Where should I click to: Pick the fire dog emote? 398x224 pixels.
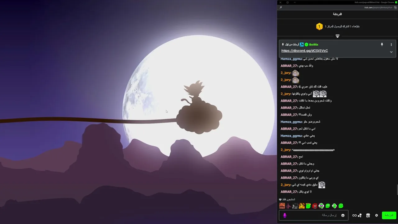(x=302, y=206)
